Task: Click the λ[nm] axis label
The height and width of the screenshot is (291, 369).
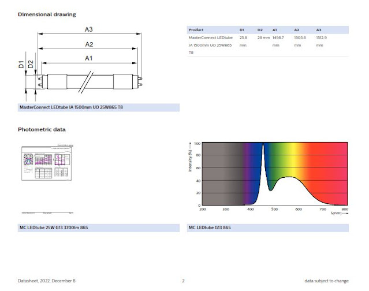Action: [336, 213]
